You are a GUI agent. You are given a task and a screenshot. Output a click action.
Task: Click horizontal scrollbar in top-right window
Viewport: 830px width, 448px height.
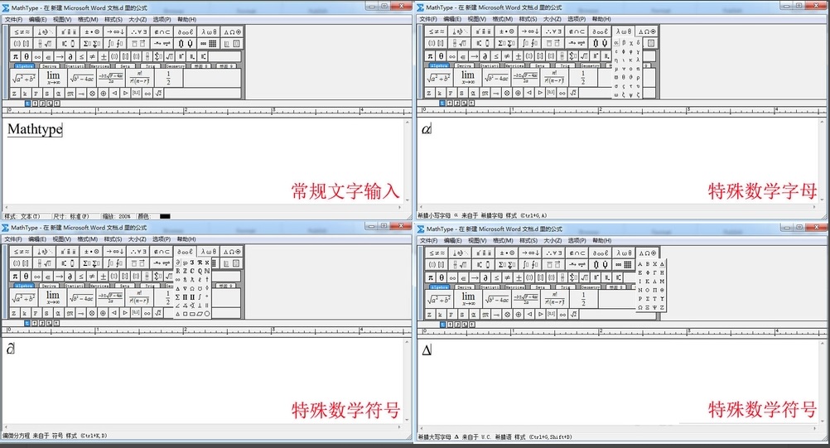[x=618, y=207]
